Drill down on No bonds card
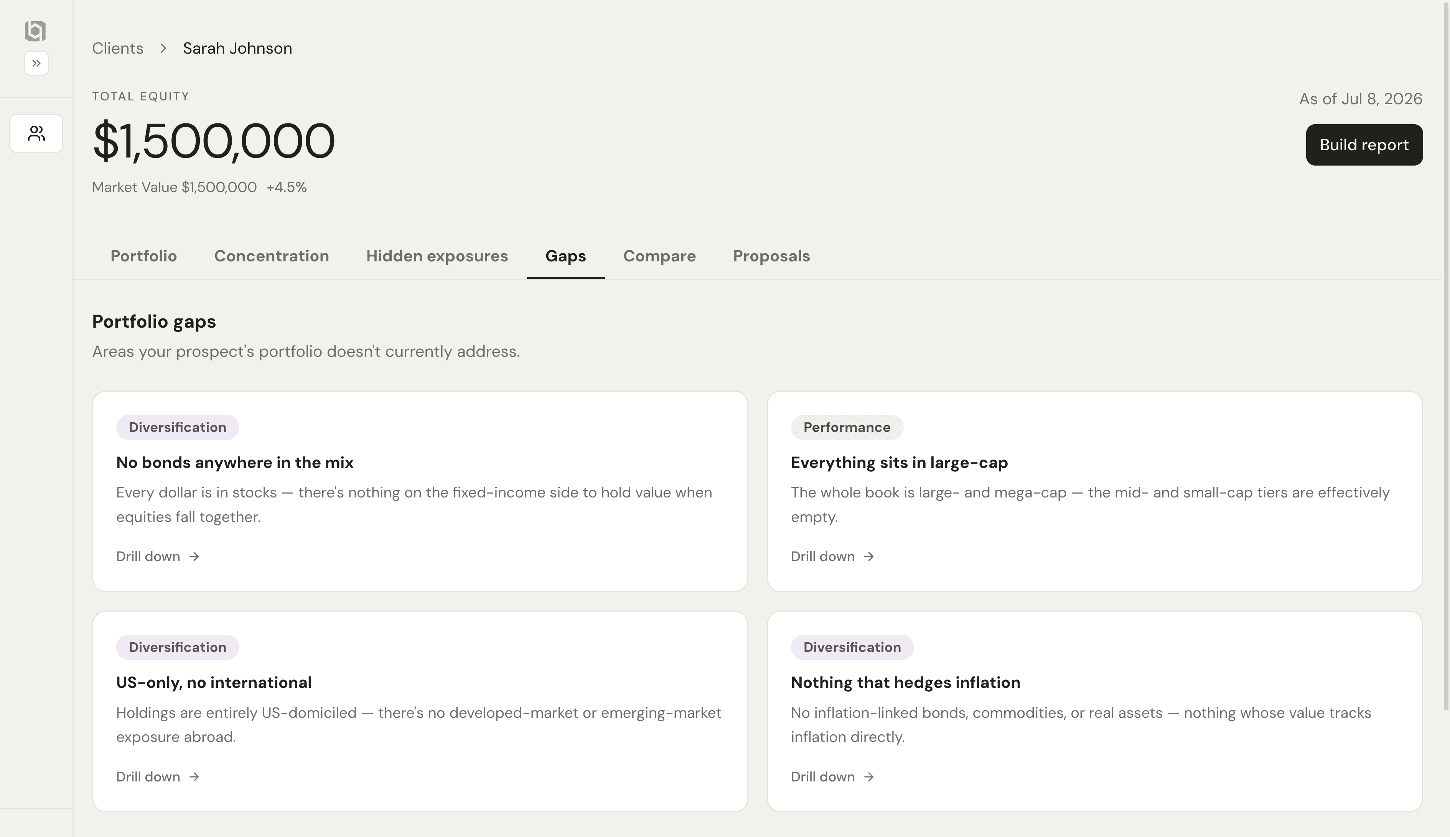Image resolution: width=1450 pixels, height=837 pixels. coord(158,556)
